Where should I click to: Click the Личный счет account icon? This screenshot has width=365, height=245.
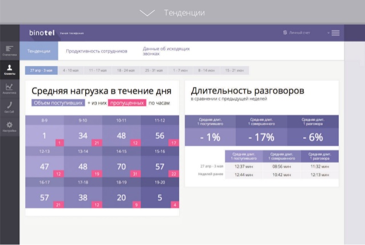(285, 33)
